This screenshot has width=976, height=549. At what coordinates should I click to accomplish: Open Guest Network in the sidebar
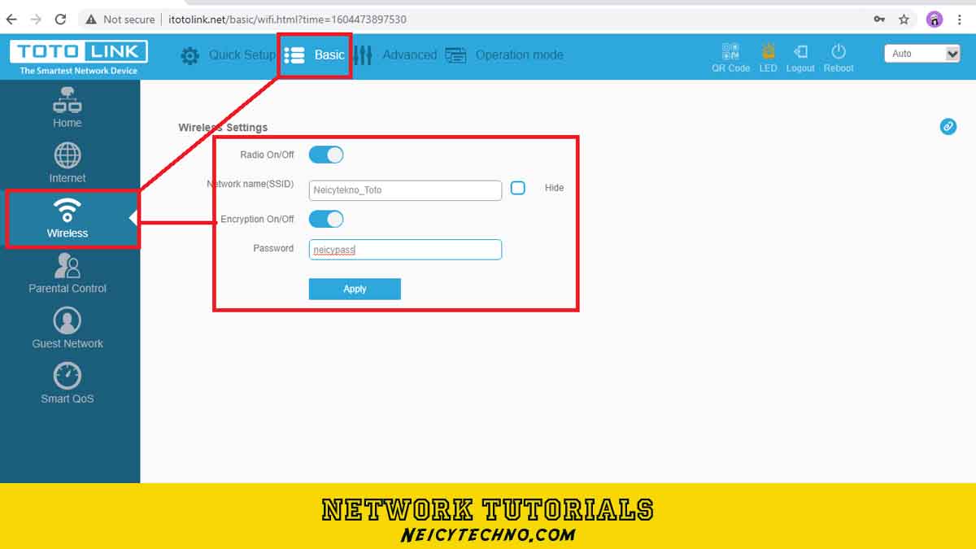pos(68,329)
